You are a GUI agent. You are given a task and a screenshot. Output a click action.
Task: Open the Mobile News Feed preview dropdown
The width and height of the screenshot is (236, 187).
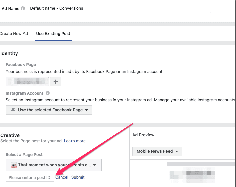tap(157, 151)
